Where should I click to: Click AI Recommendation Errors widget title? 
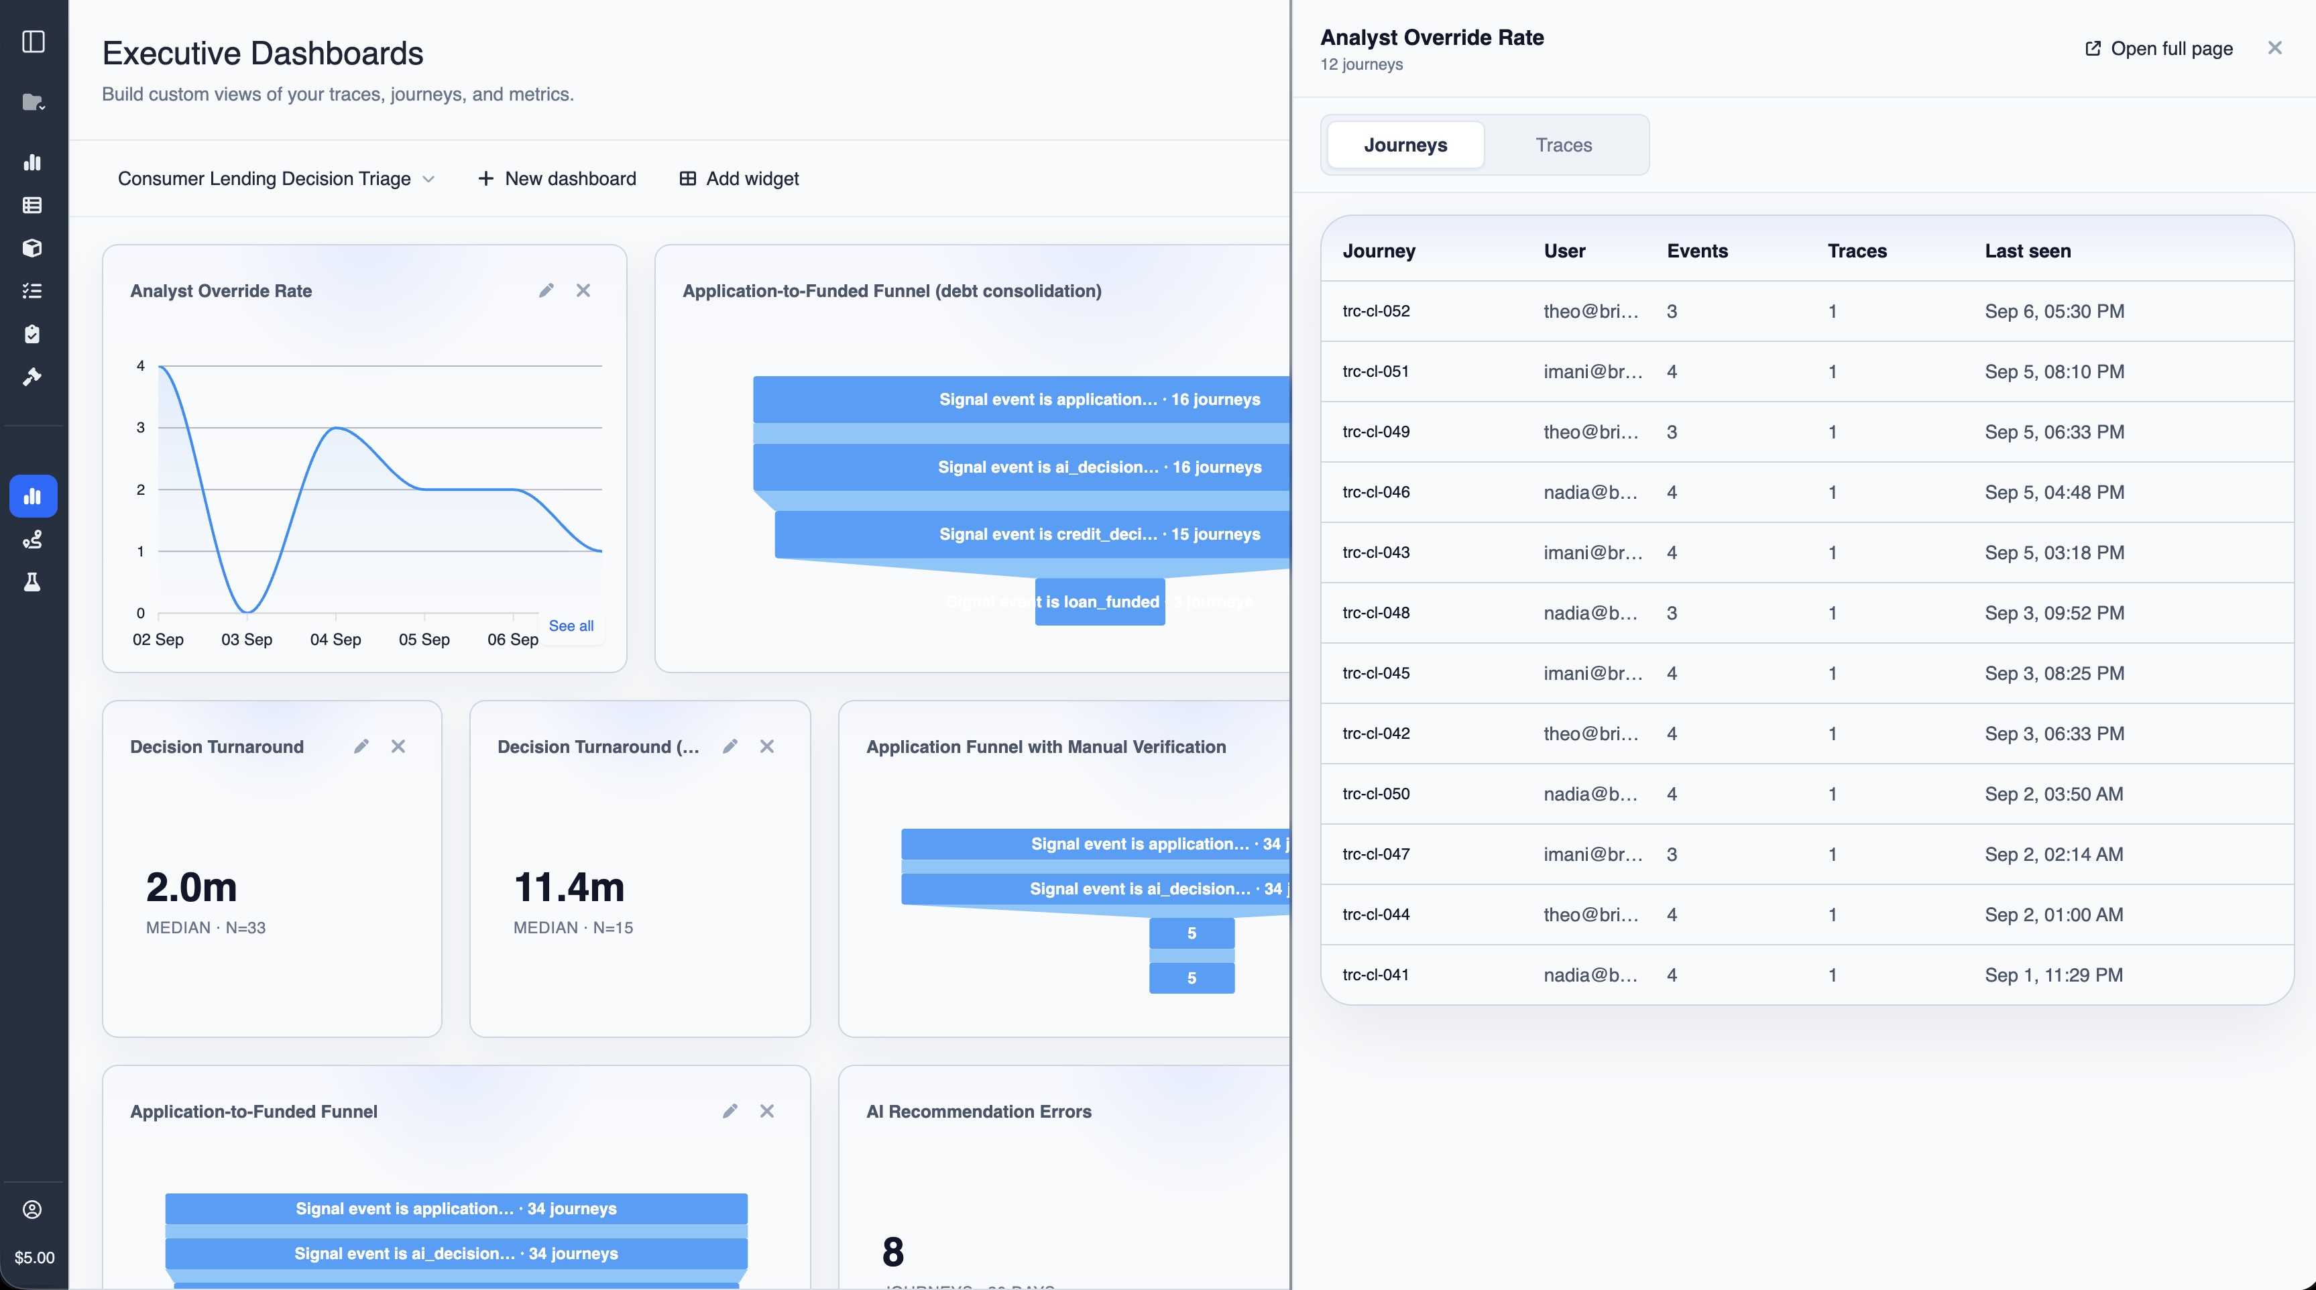click(978, 1111)
